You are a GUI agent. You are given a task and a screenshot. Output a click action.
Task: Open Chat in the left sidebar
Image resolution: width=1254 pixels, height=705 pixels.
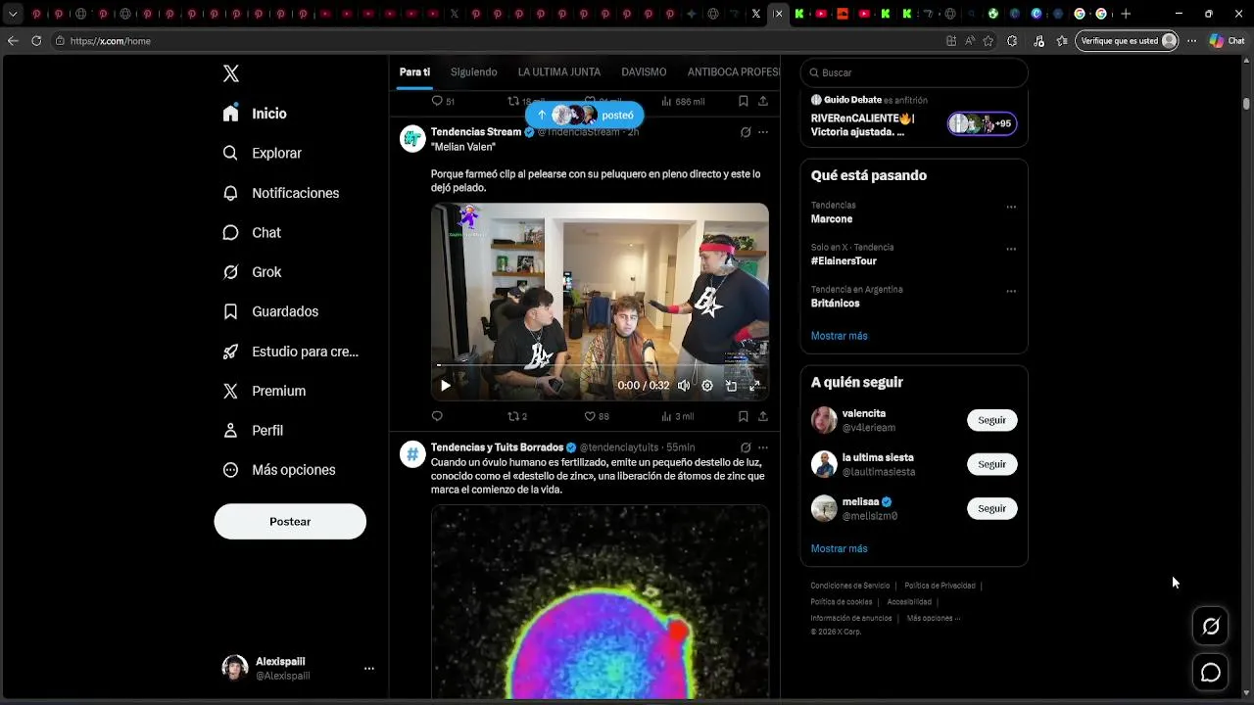[252, 232]
